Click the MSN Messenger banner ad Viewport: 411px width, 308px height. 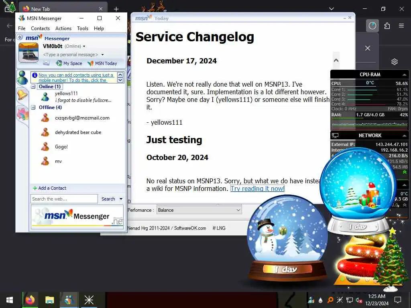pyautogui.click(x=77, y=217)
